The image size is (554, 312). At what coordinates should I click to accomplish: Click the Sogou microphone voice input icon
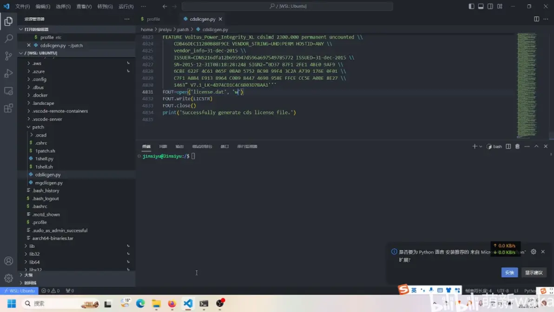coord(431,290)
